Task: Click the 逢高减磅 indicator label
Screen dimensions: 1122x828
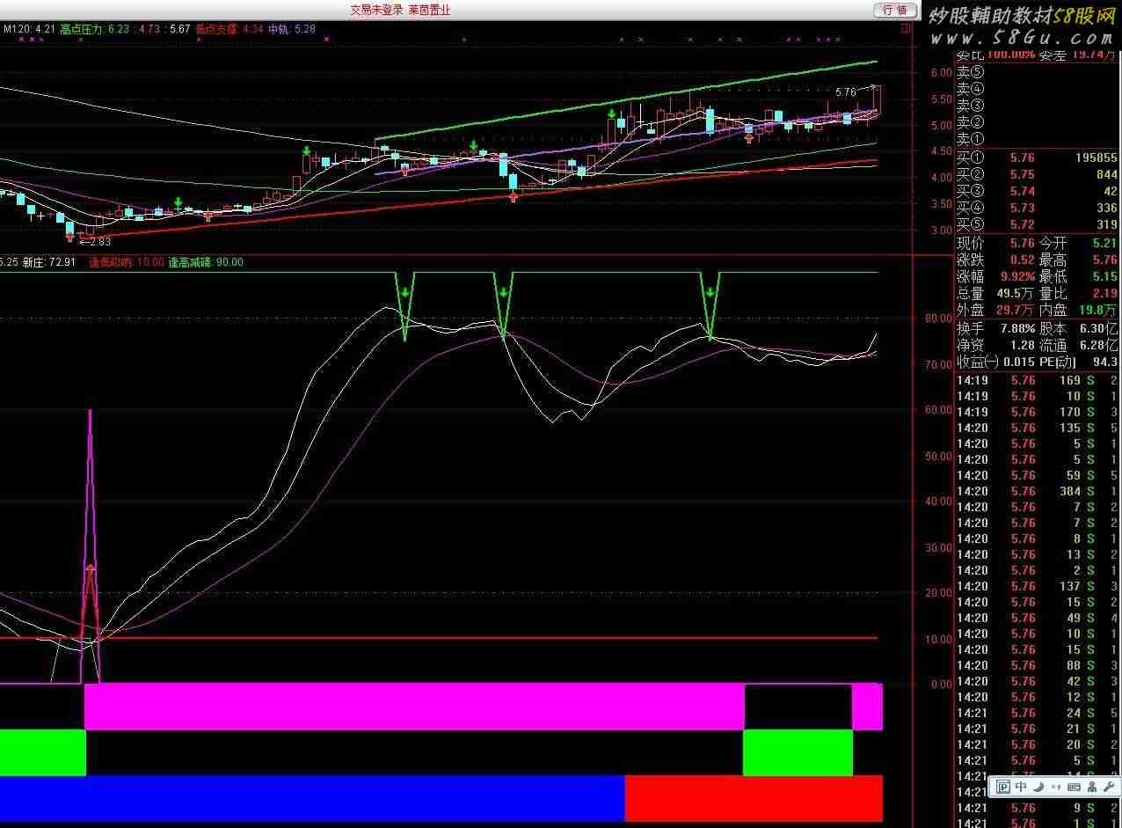Action: tap(195, 262)
